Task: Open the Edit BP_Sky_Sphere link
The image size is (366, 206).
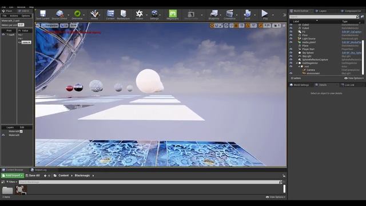Action: tap(352, 53)
